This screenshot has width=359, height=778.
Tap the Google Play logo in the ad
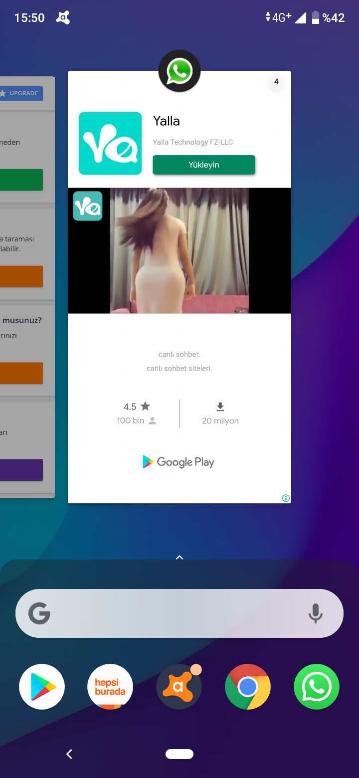point(179,462)
